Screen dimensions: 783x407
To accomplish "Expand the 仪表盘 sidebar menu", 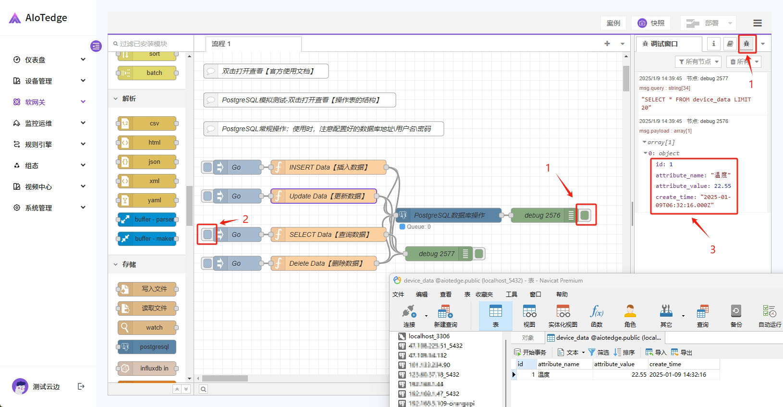I will (x=48, y=60).
